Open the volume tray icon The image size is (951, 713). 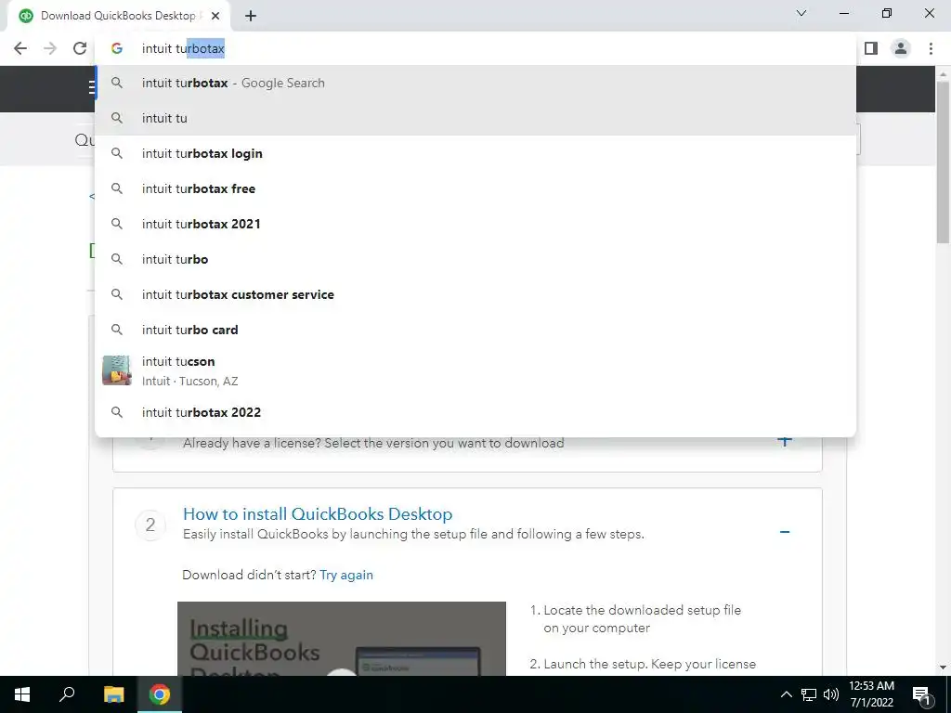click(831, 694)
